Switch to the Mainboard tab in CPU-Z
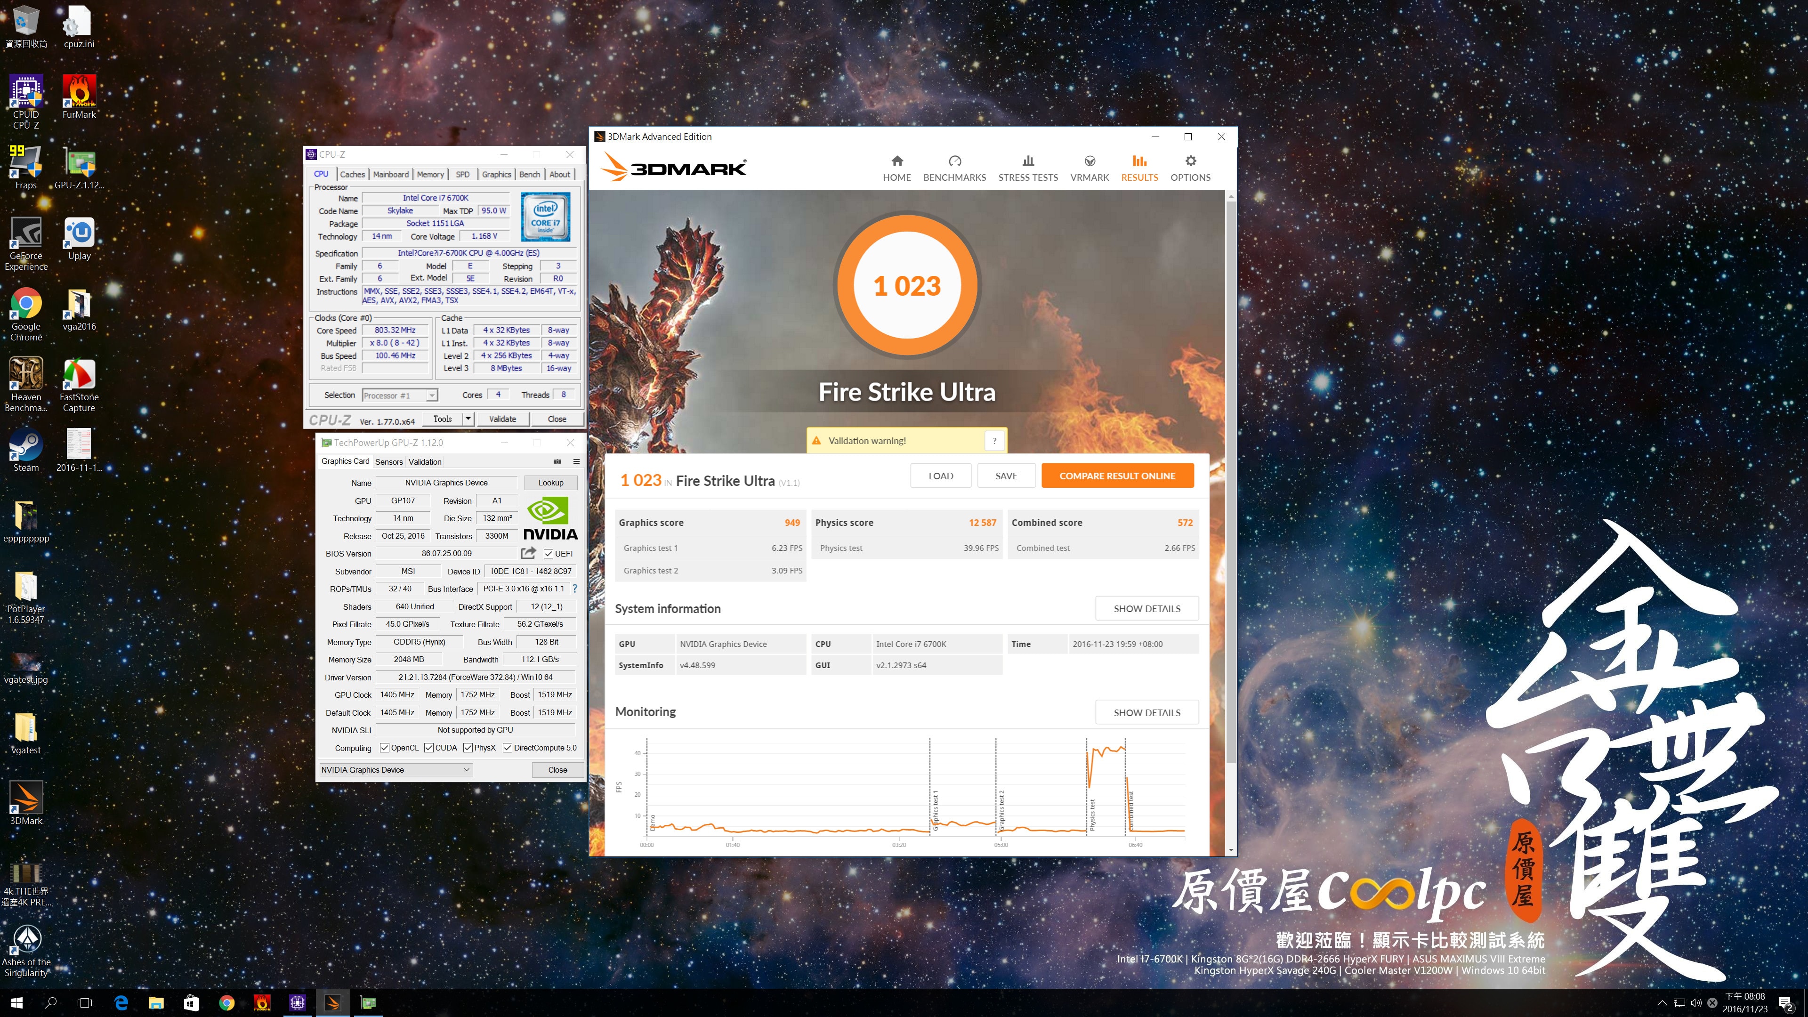The width and height of the screenshot is (1808, 1017). coord(390,174)
